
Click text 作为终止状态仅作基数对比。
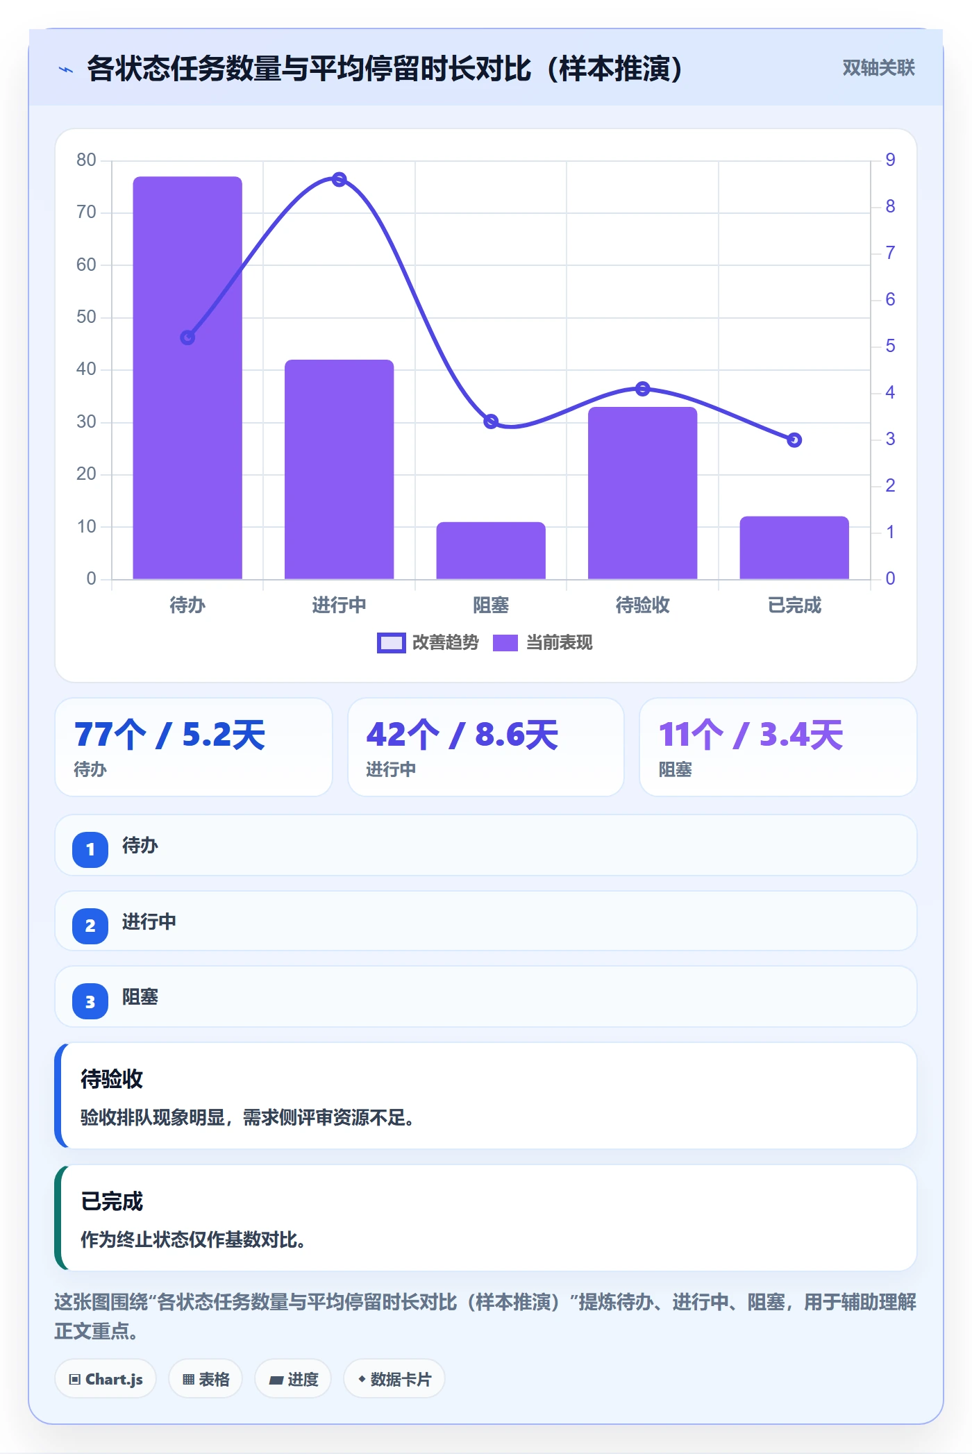(x=193, y=1240)
